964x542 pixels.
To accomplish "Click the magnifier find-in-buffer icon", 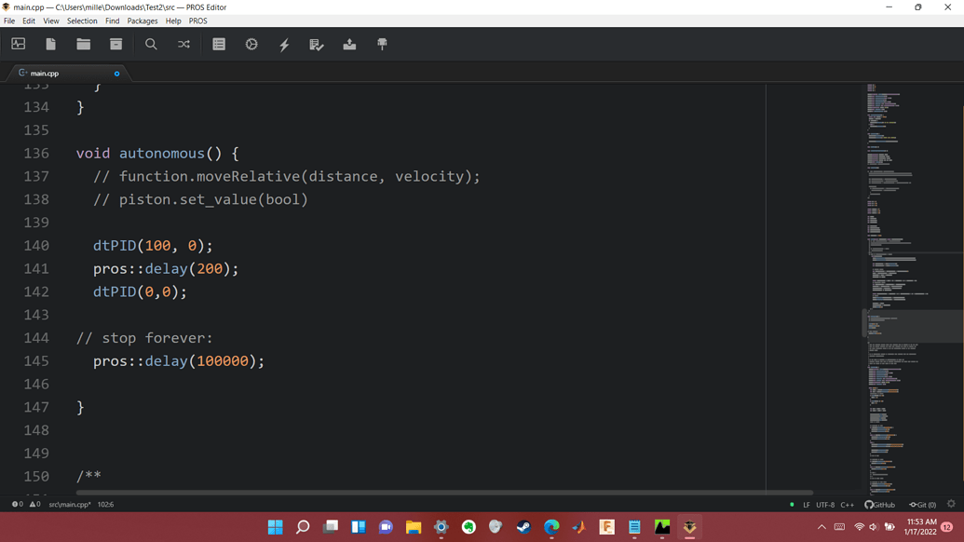I will tap(151, 44).
